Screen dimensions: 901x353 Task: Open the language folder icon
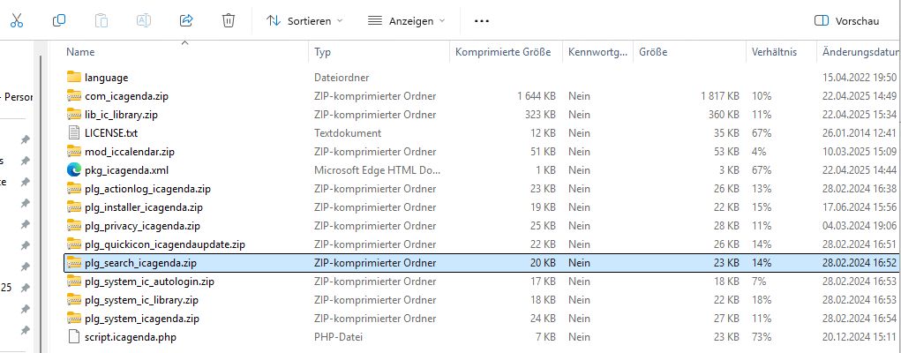point(74,77)
